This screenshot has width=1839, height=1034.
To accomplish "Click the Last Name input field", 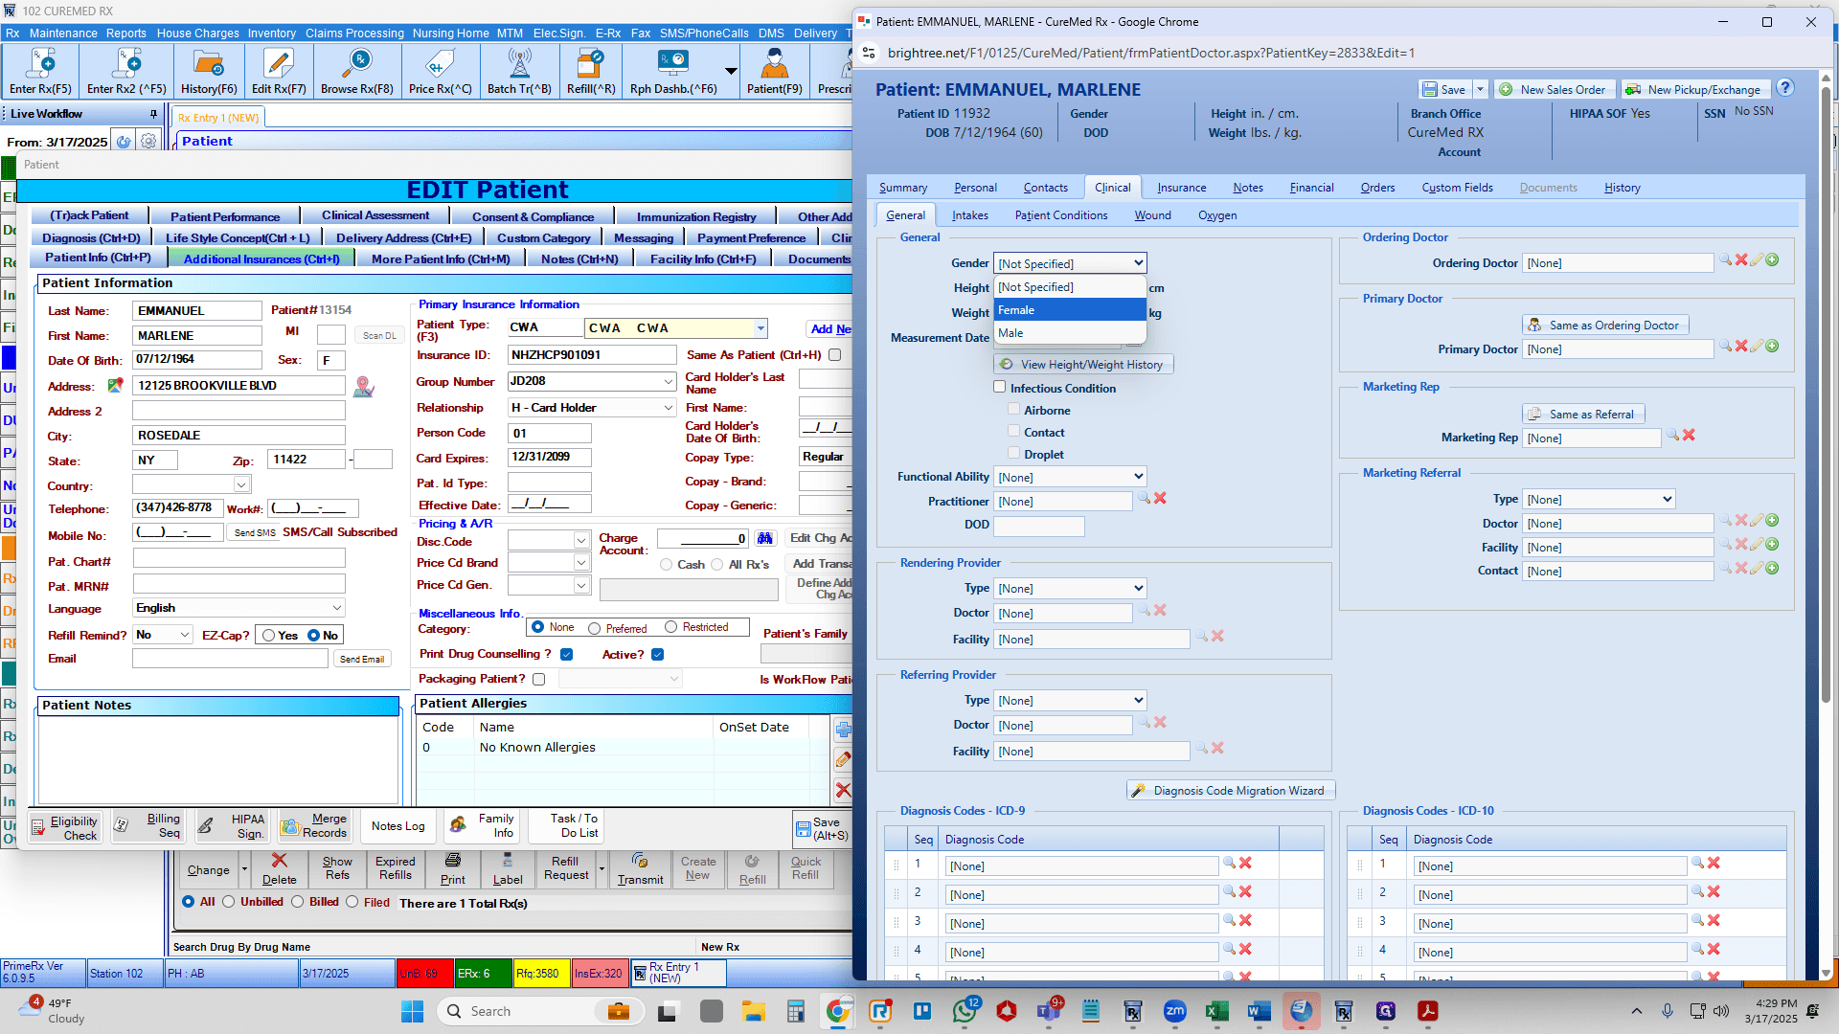I will point(197,311).
